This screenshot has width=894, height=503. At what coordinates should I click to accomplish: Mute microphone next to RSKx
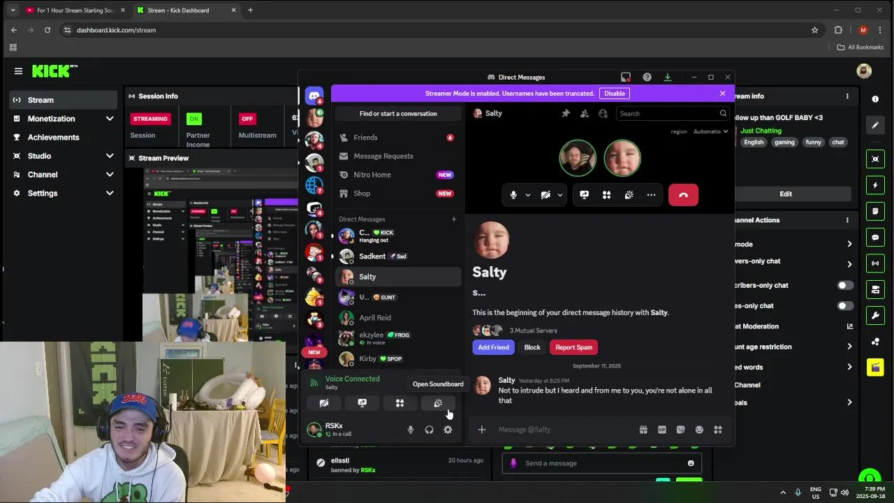(x=411, y=430)
